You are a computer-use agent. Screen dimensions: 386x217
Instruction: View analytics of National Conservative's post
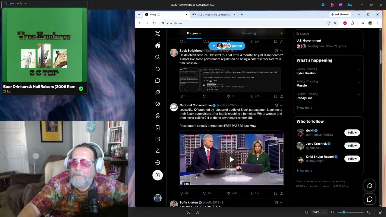[255, 193]
